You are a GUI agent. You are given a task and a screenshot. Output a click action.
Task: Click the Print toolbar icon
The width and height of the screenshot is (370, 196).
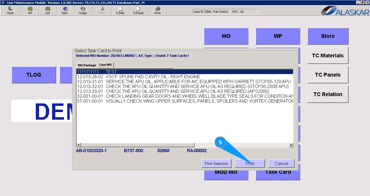pyautogui.click(x=158, y=11)
